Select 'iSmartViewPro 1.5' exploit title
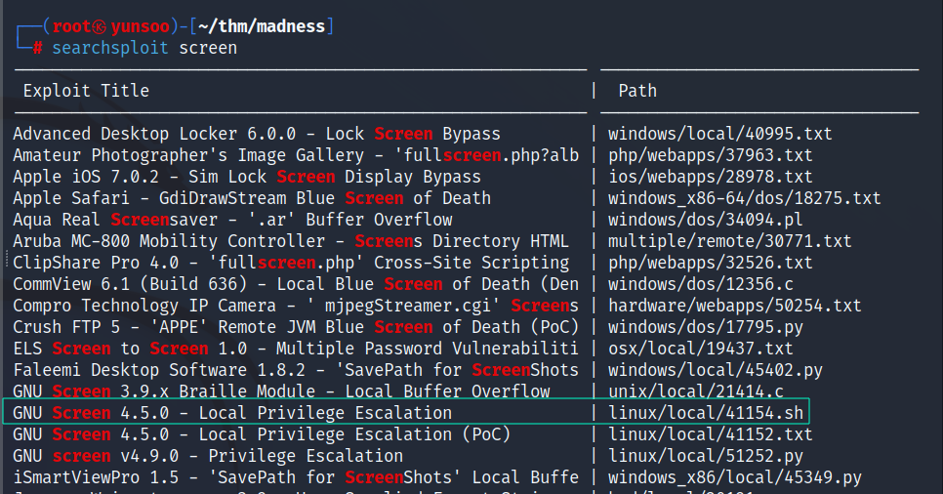This screenshot has height=494, width=943. tap(296, 477)
